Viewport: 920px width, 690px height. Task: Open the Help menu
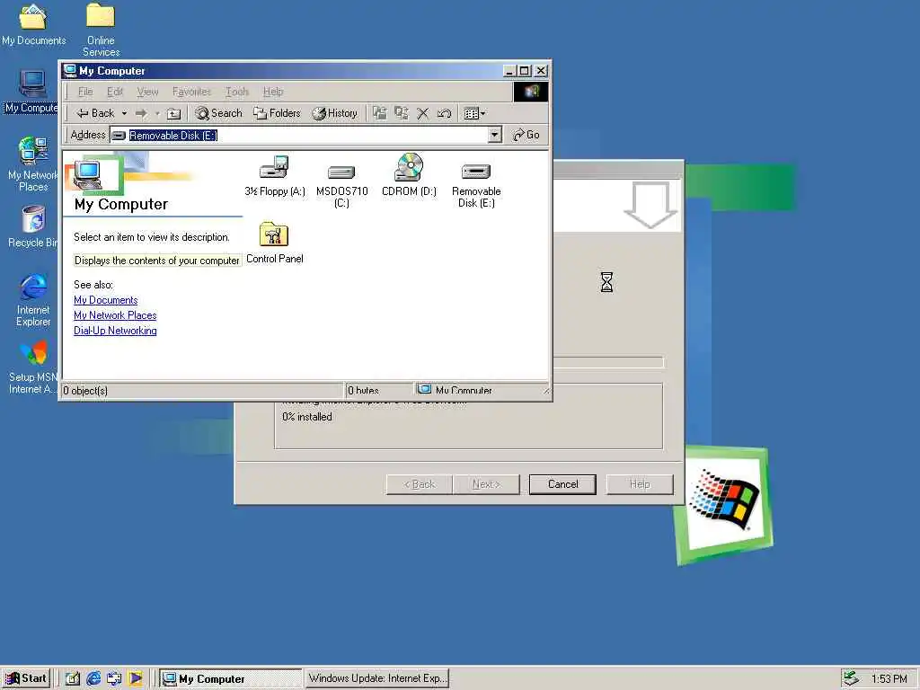(x=273, y=92)
